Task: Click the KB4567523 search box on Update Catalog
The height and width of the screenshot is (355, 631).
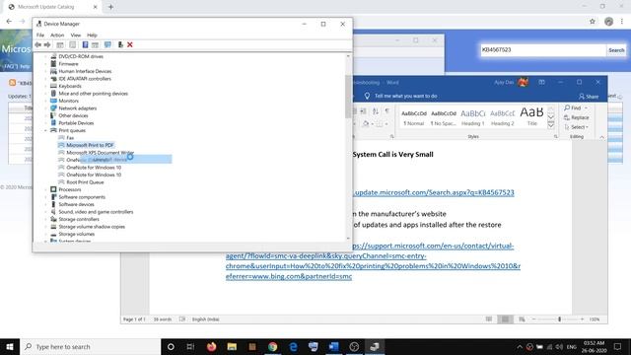Action: [x=543, y=50]
